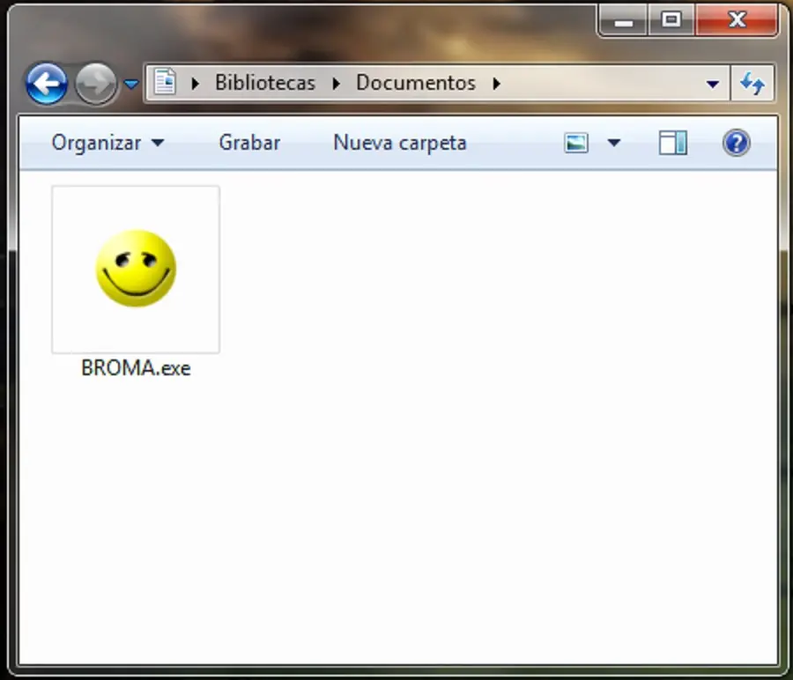Viewport: 793px width, 680px height.
Task: Open recent pages dropdown beside navigation arrows
Action: pyautogui.click(x=131, y=84)
